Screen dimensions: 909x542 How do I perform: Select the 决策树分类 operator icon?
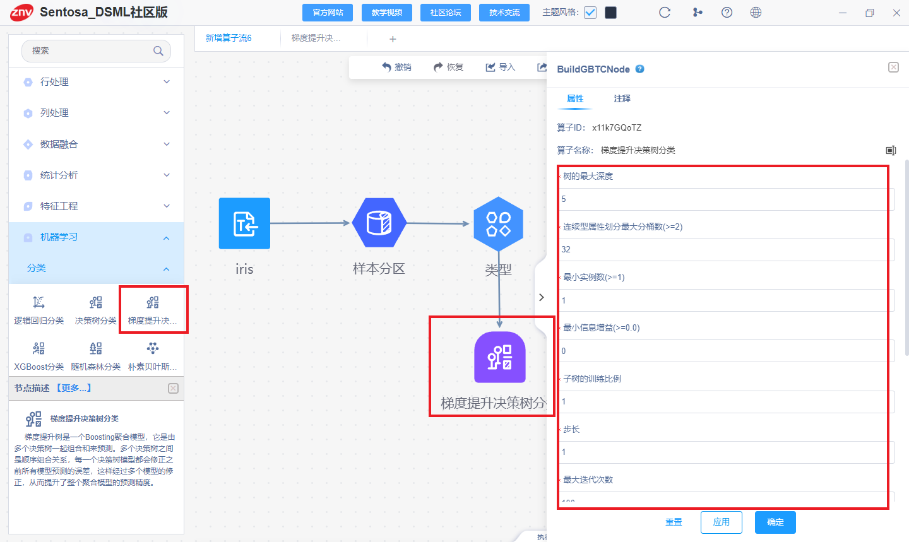pos(96,302)
